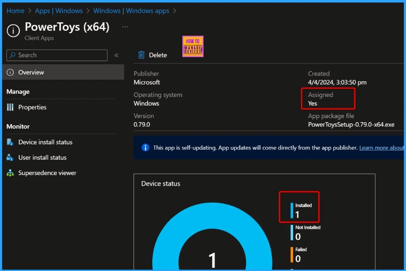Collapse the sidebar with double chevron
This screenshot has width=406, height=271.
click(x=117, y=55)
